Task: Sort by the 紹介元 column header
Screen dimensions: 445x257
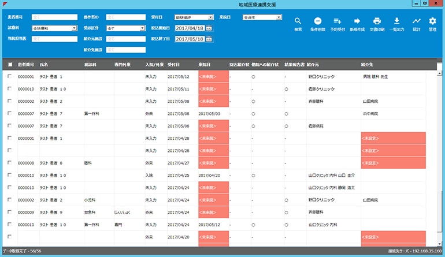Action: (313, 65)
